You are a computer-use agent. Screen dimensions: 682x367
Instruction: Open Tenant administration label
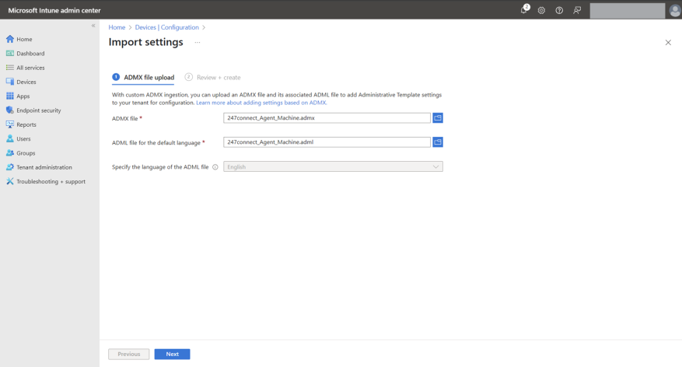(x=44, y=167)
